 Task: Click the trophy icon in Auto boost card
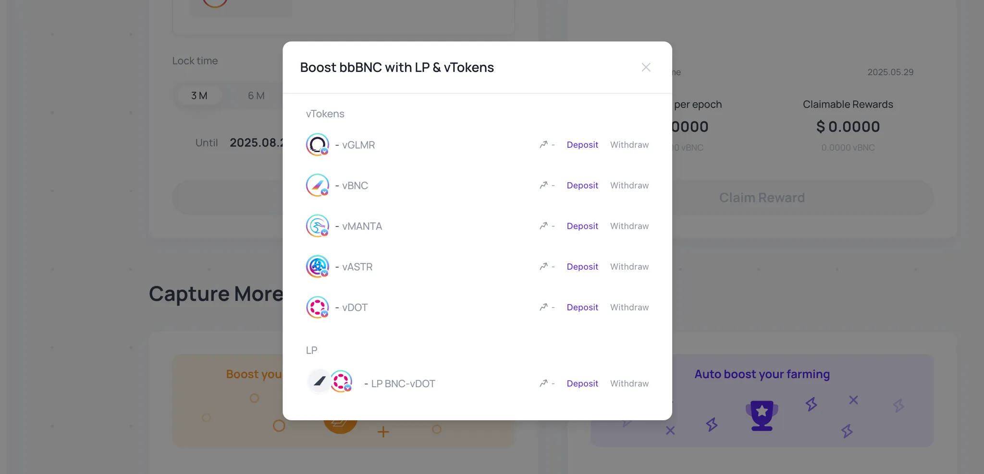click(x=762, y=415)
